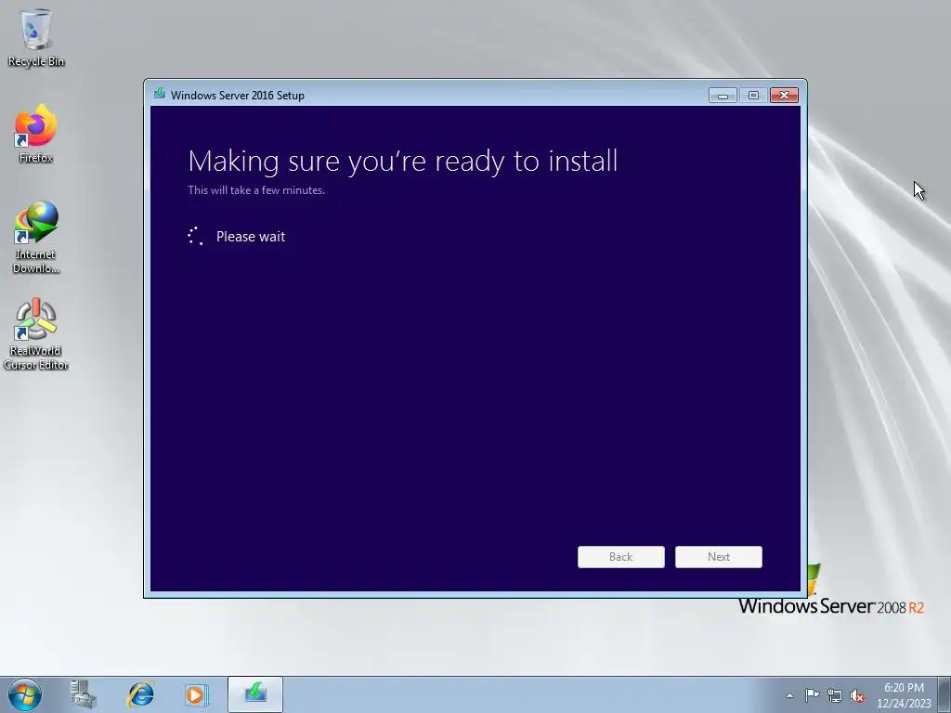
Task: Click the spinning progress indicator
Action: [x=195, y=236]
